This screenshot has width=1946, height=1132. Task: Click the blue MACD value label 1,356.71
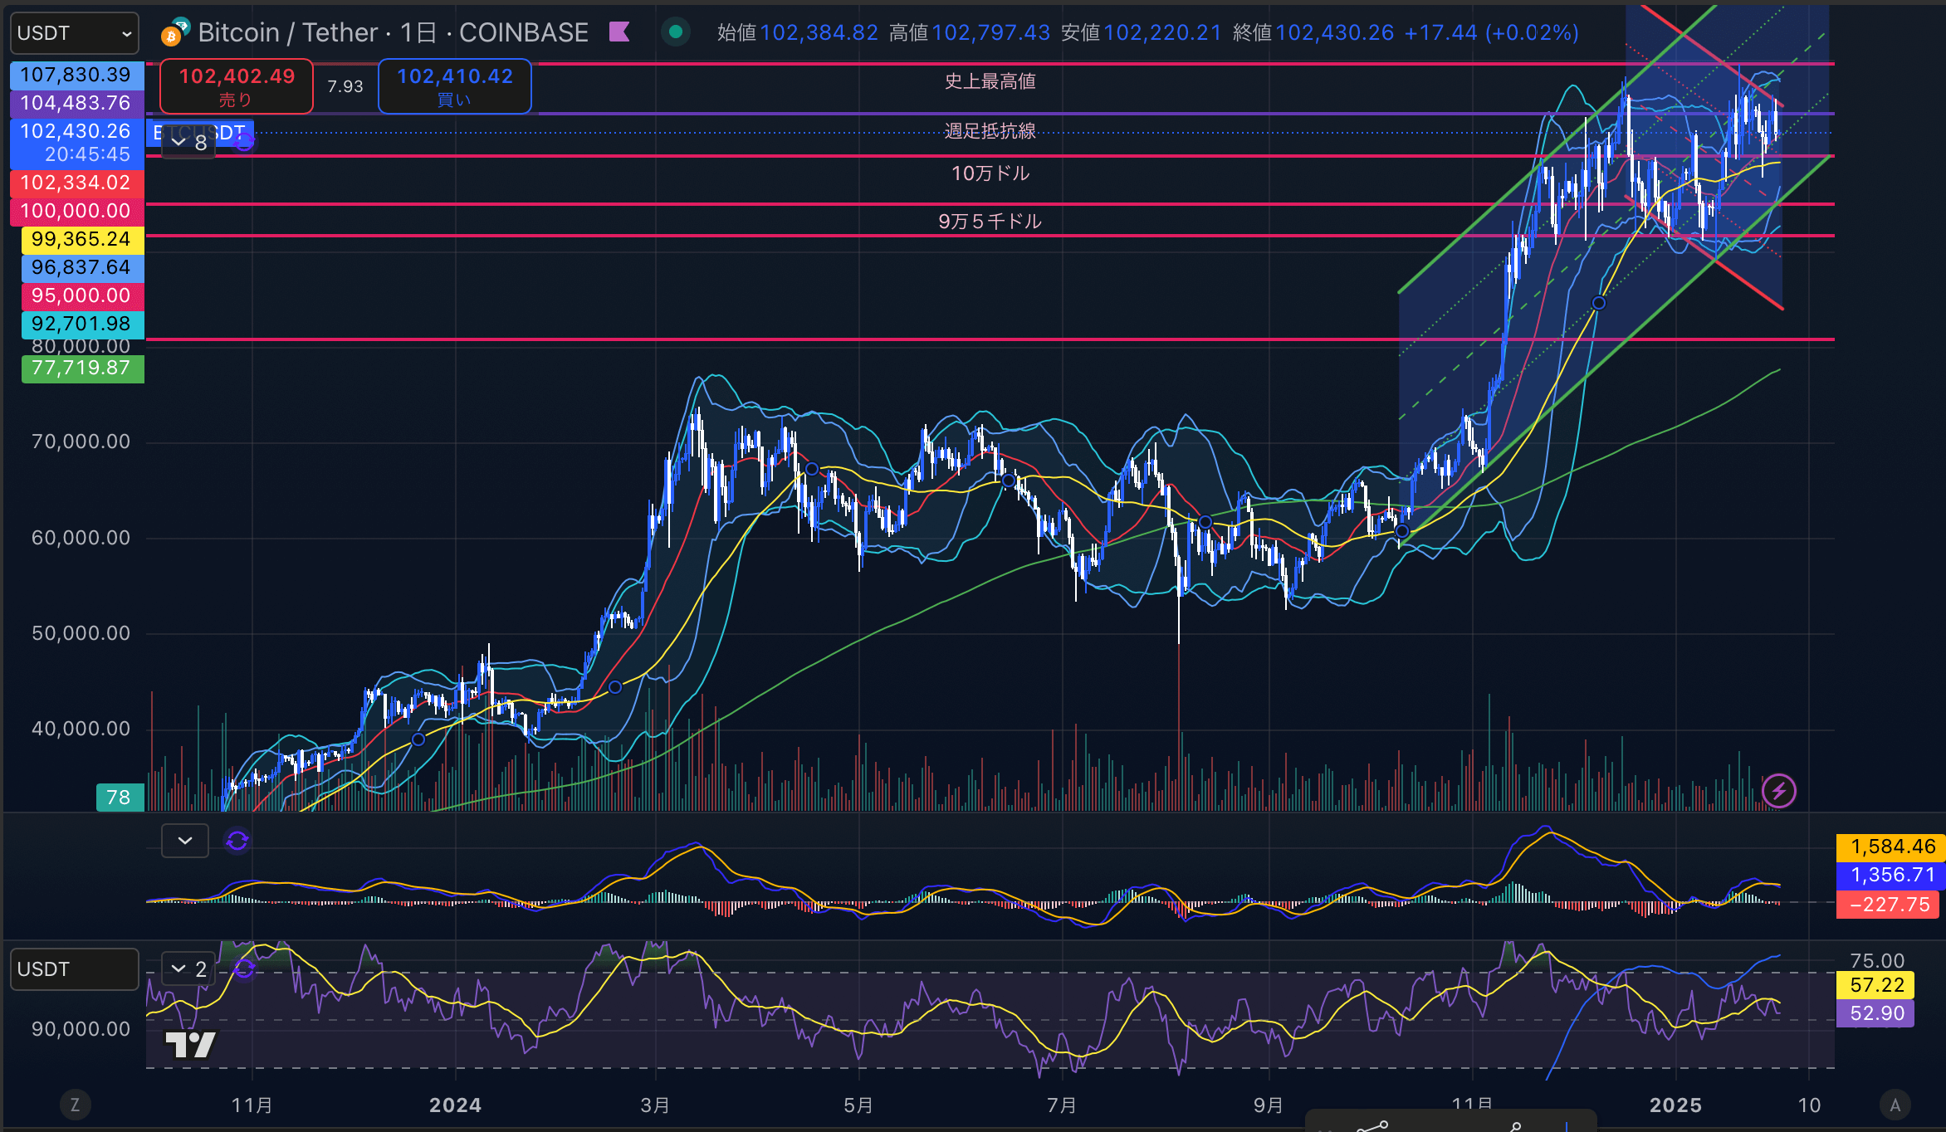click(x=1890, y=875)
